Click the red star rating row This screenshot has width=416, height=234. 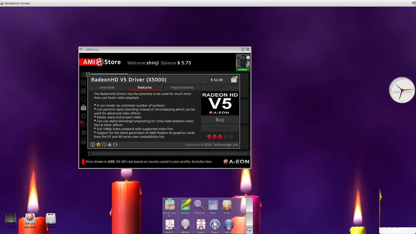(220, 137)
